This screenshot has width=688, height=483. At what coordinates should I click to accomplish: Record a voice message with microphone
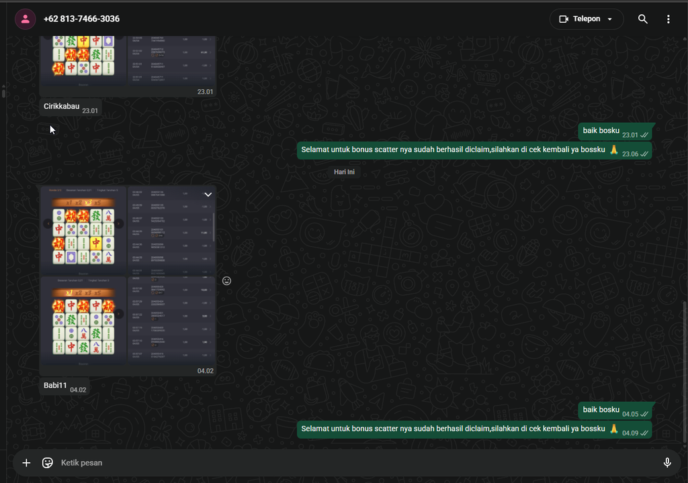click(x=667, y=463)
